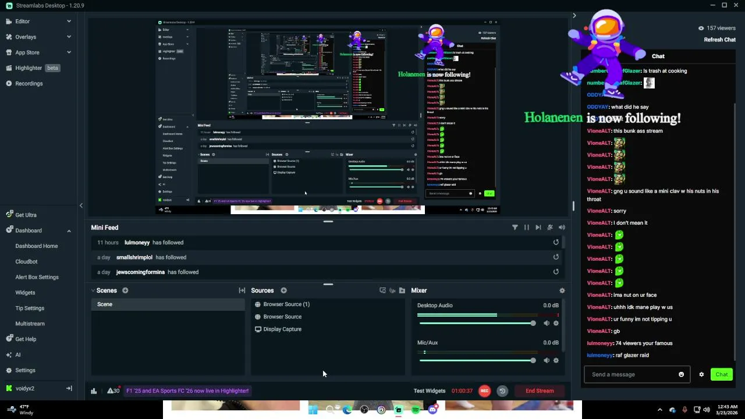
Task: Open the Mixer advanced settings gear
Action: (x=562, y=290)
